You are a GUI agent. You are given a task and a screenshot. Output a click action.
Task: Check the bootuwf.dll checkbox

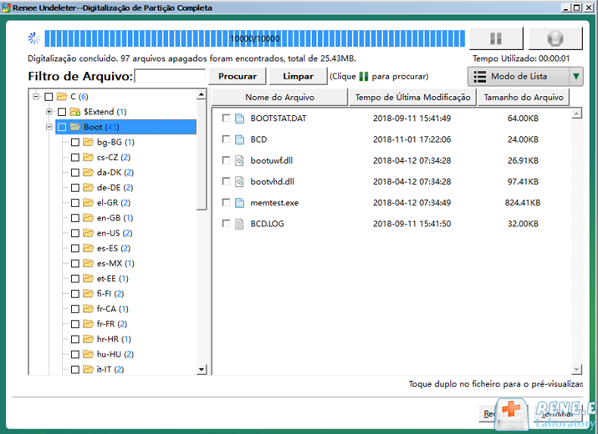click(x=226, y=161)
